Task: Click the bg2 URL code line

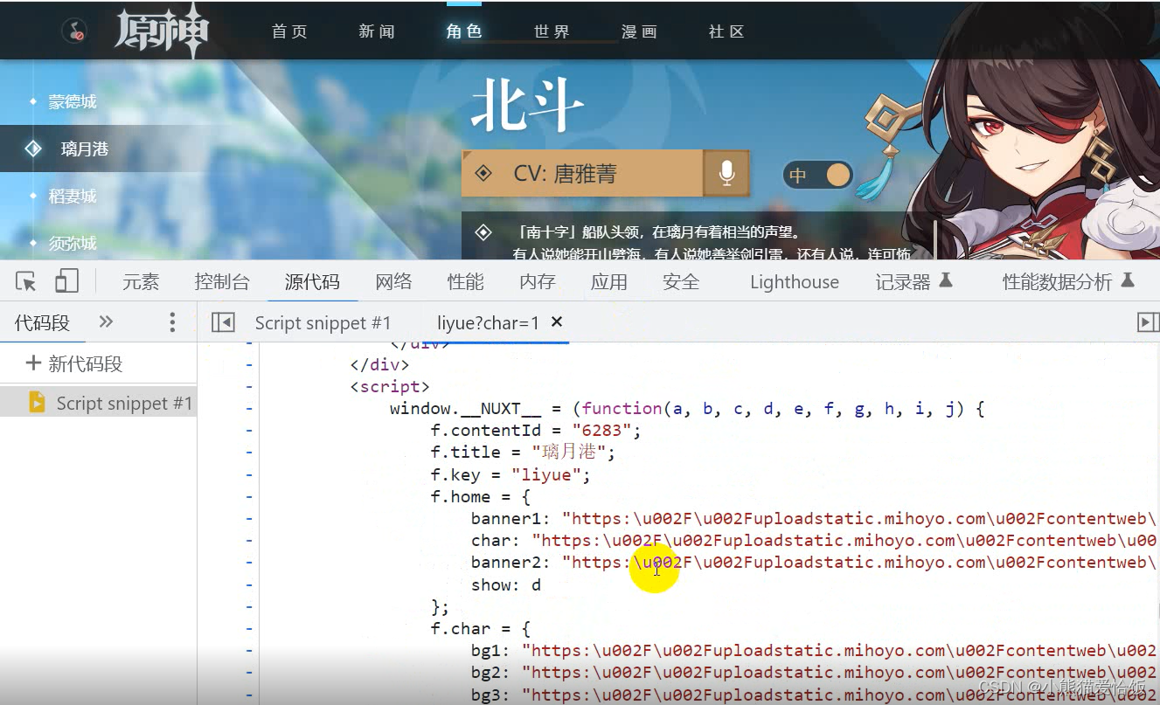Action: pyautogui.click(x=814, y=672)
